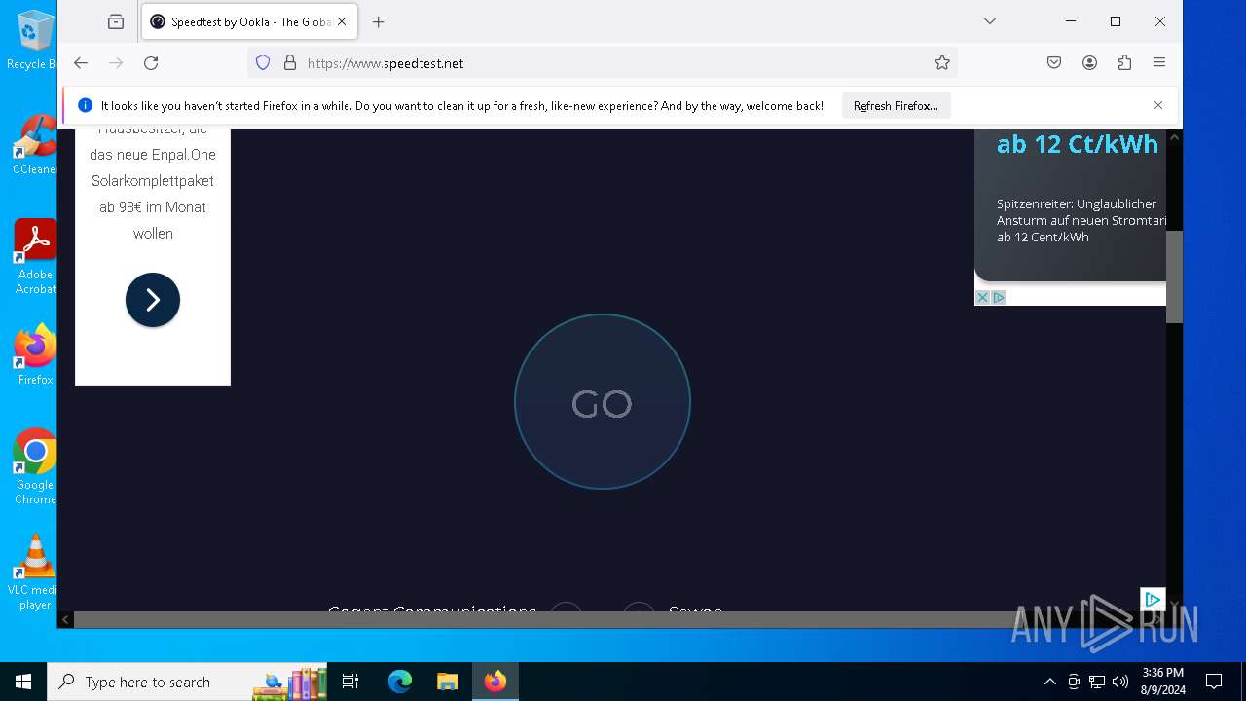Viewport: 1246px width, 701px height.
Task: Open Firefox View tab overview icon
Action: (x=116, y=21)
